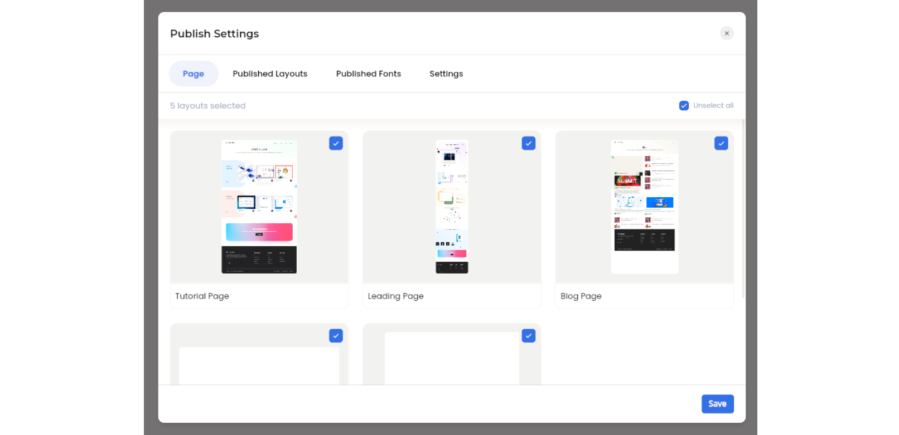Toggle the Unselect all checkbox

click(684, 106)
